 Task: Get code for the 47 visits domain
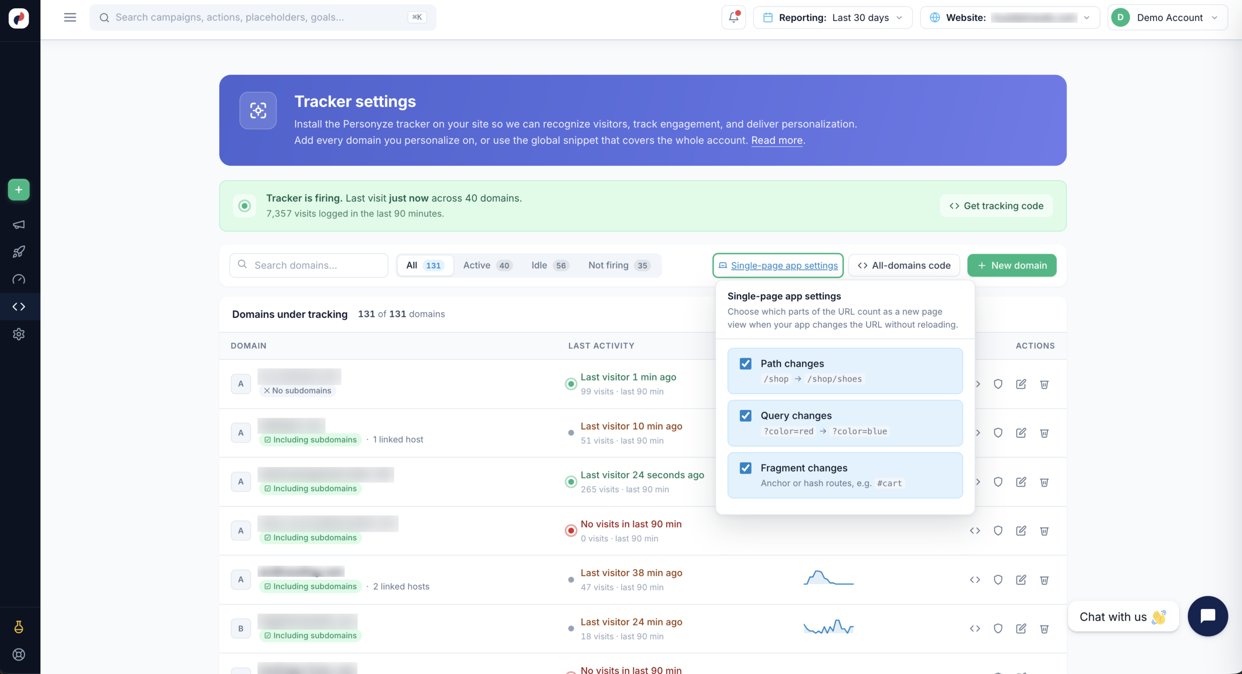975,580
